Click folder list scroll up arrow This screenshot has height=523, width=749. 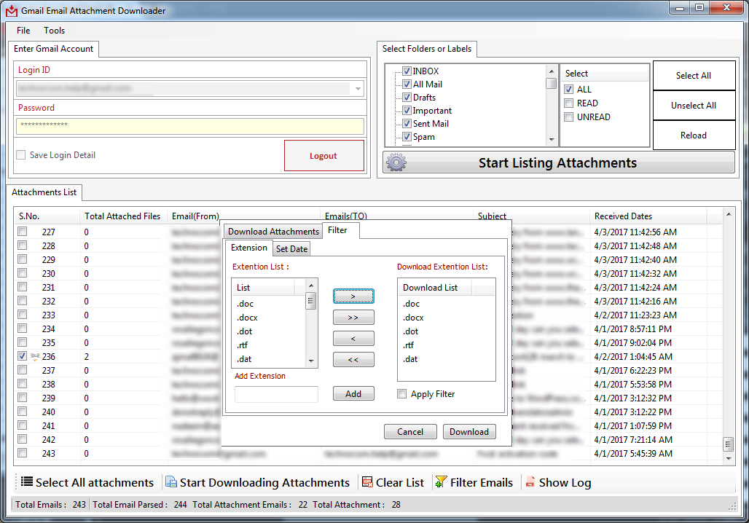pyautogui.click(x=552, y=71)
